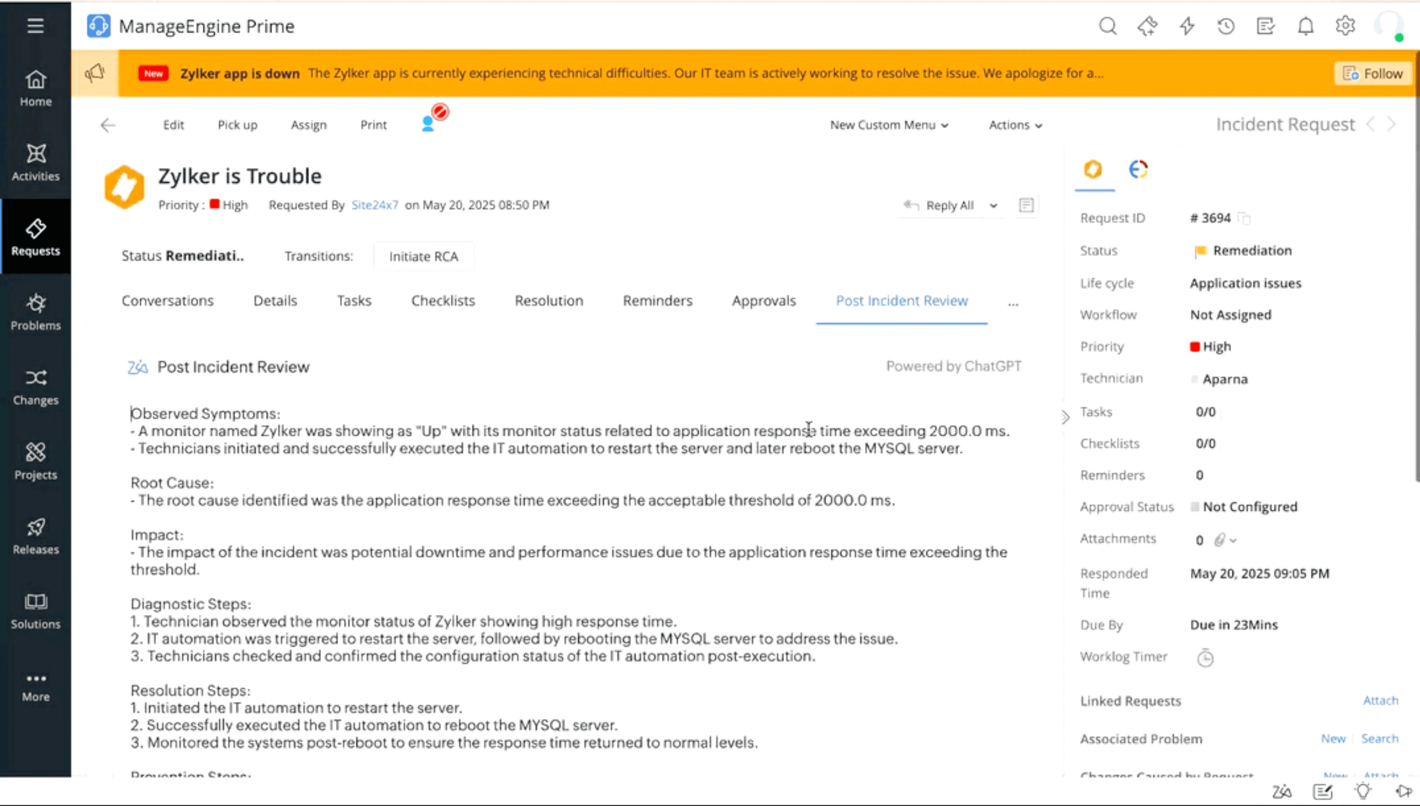1420x806 pixels.
Task: Copy the request ID icon
Action: click(1244, 218)
